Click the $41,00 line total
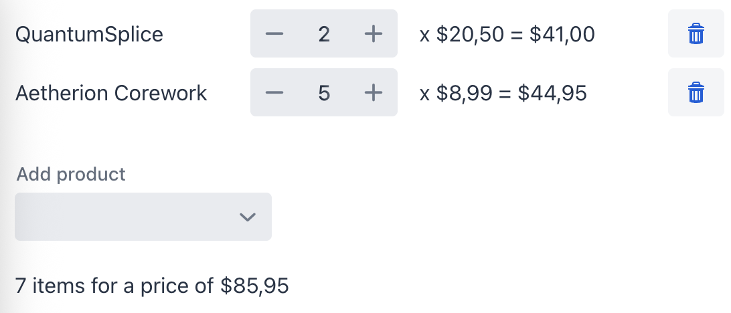This screenshot has height=313, width=731. coord(562,34)
